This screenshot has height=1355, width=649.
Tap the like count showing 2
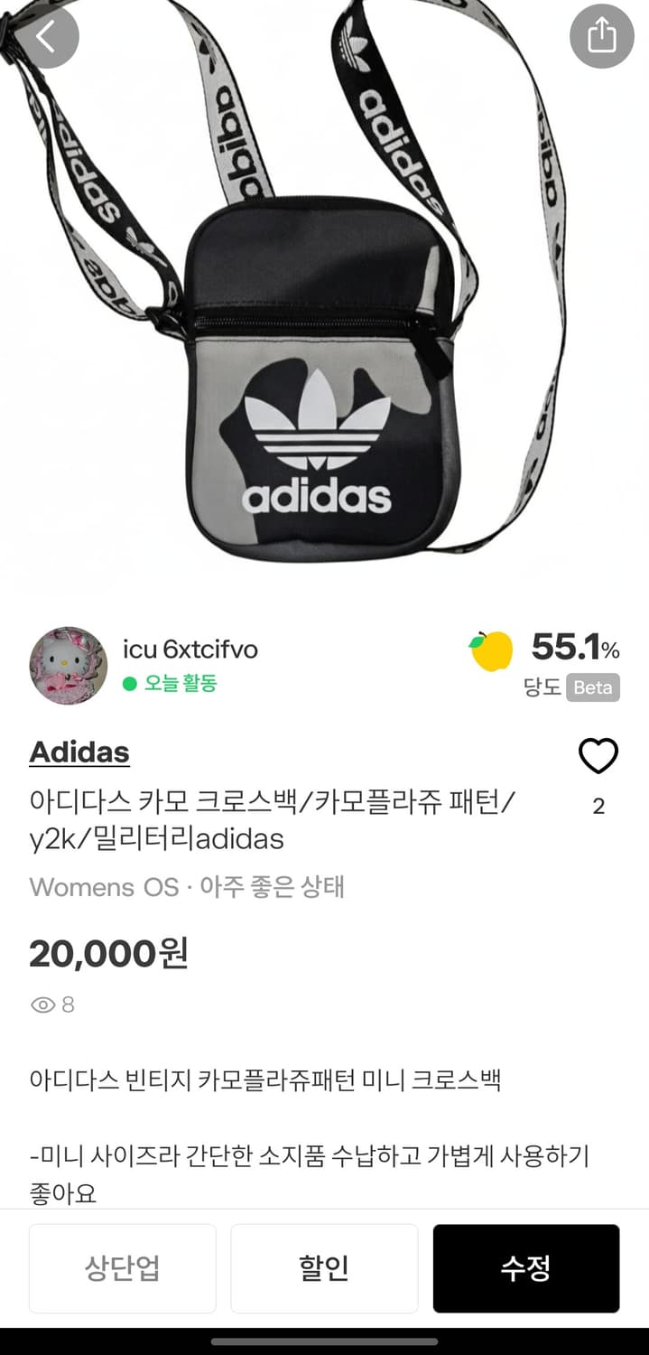tap(598, 807)
